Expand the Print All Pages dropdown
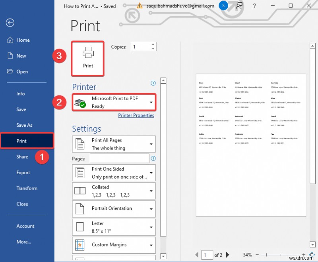 click(150, 144)
